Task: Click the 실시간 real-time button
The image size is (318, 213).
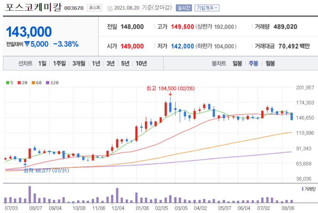Action: pyautogui.click(x=184, y=8)
